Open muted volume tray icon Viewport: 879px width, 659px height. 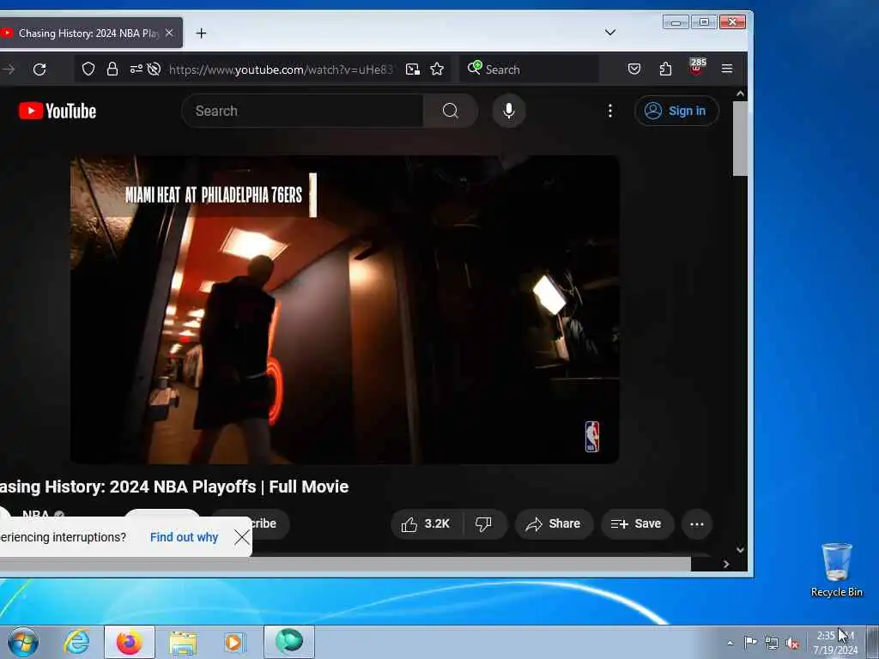[x=792, y=644]
